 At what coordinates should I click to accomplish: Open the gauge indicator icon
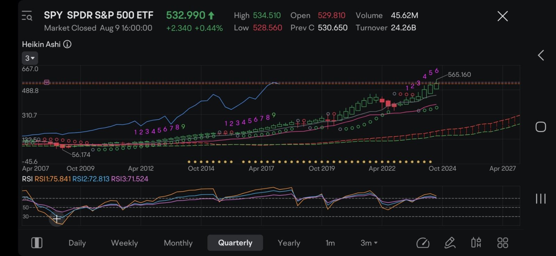[423, 243]
